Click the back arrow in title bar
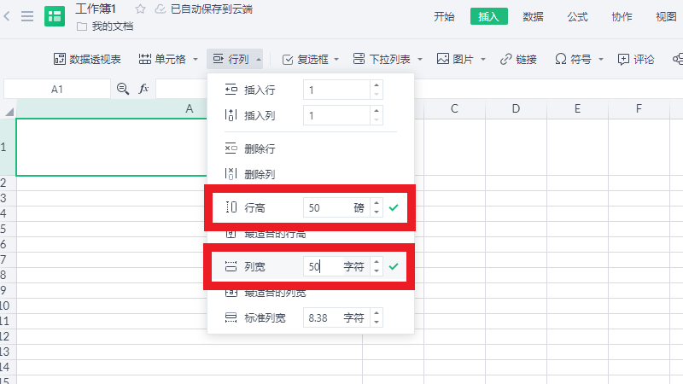The image size is (683, 384). (9, 16)
